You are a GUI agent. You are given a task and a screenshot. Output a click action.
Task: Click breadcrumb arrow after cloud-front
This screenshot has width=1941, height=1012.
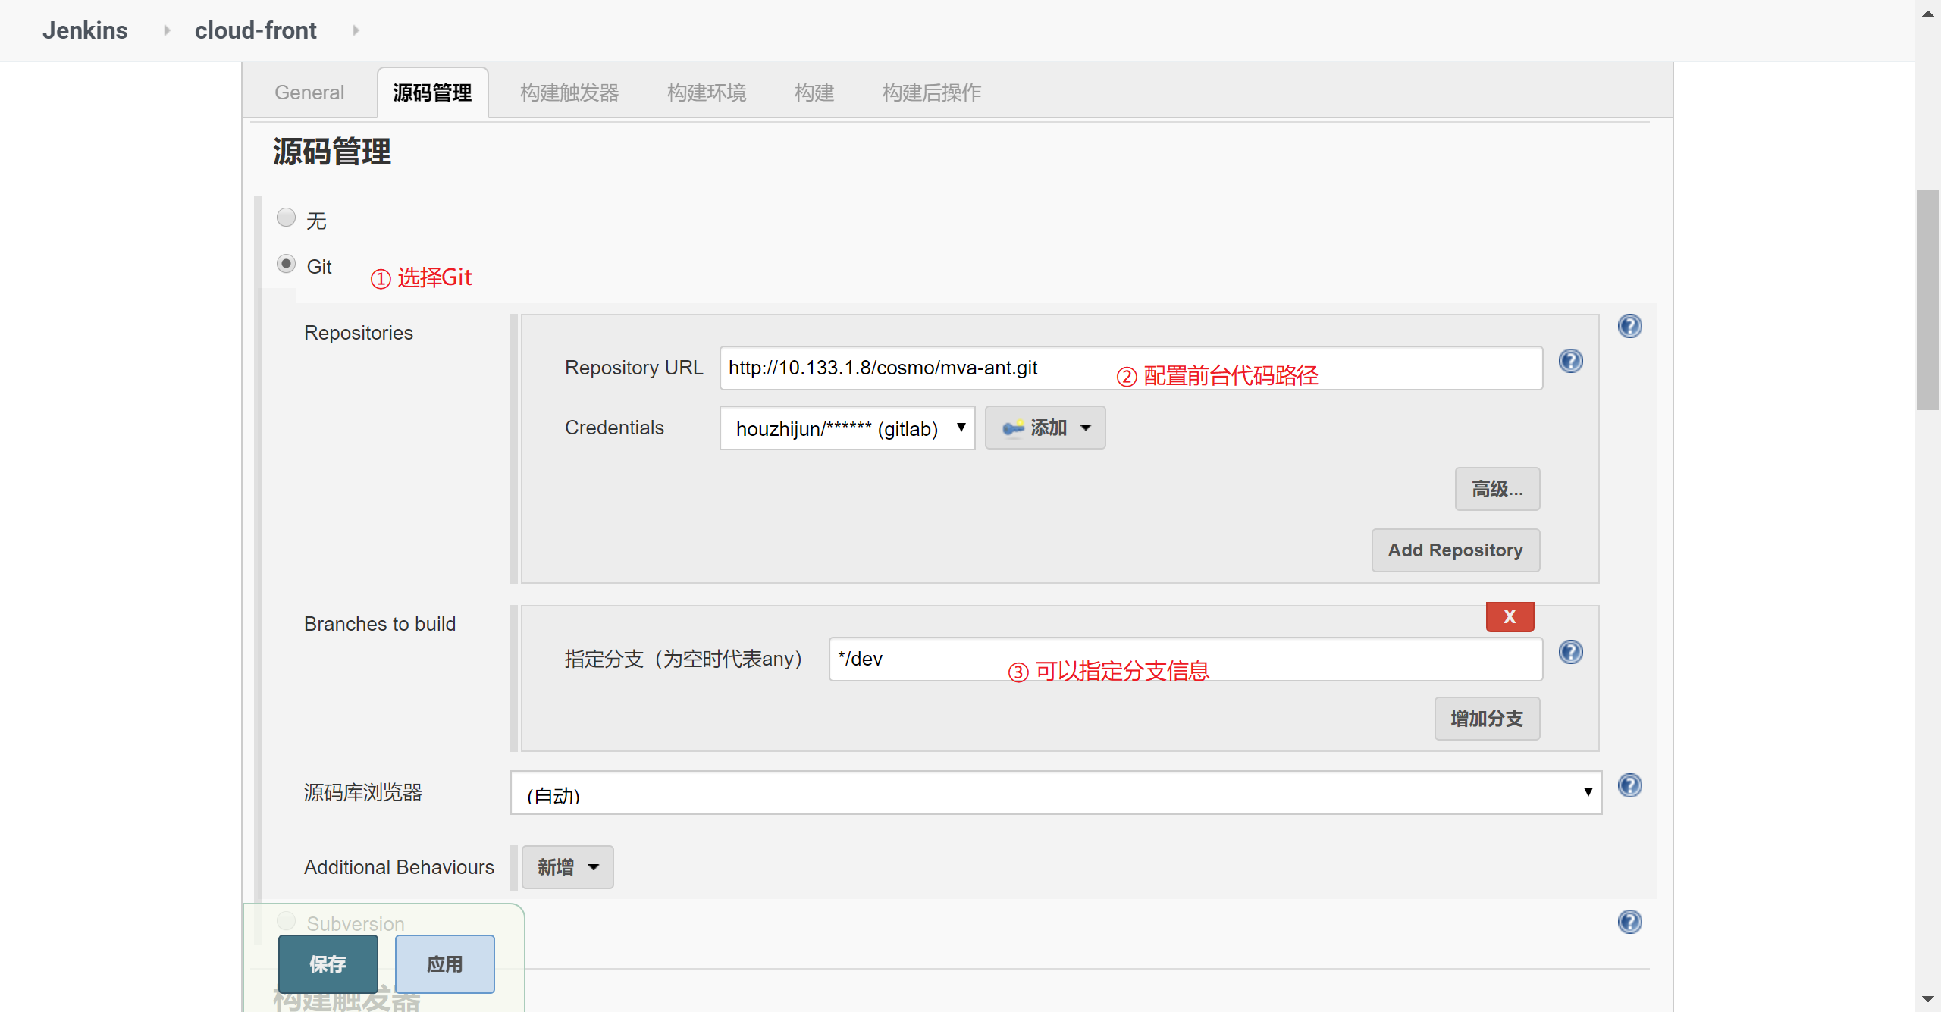click(x=356, y=30)
